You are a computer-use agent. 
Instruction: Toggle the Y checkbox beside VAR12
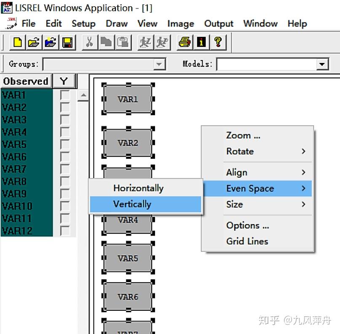click(65, 231)
